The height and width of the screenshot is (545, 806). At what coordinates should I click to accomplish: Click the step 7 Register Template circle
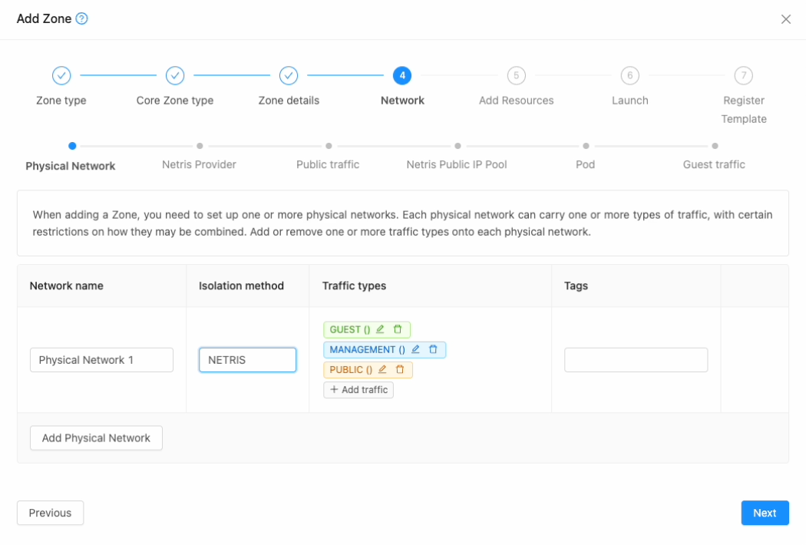pyautogui.click(x=743, y=75)
